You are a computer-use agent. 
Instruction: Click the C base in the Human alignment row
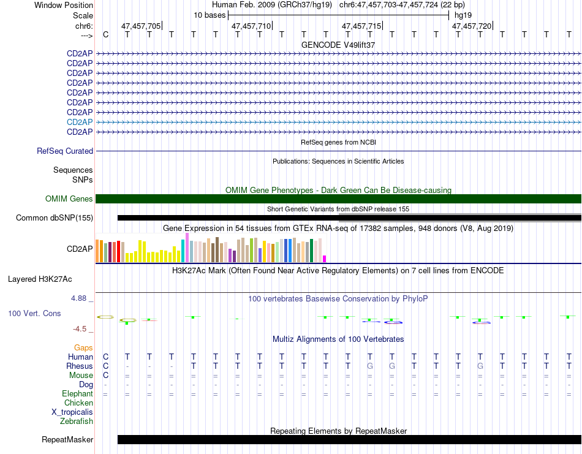(106, 357)
